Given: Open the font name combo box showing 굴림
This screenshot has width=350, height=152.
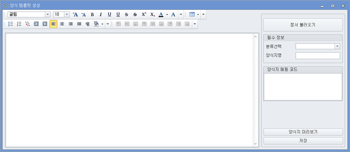Looking at the screenshot, I should (x=29, y=14).
